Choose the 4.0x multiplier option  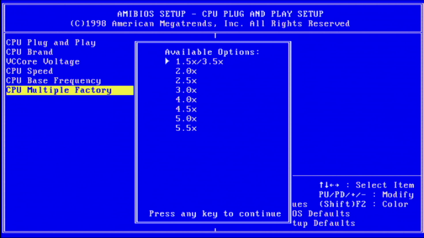(x=186, y=100)
